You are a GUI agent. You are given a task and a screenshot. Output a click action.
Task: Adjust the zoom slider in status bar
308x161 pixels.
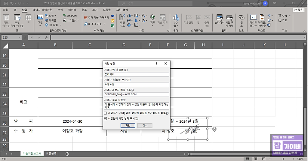point(283,159)
